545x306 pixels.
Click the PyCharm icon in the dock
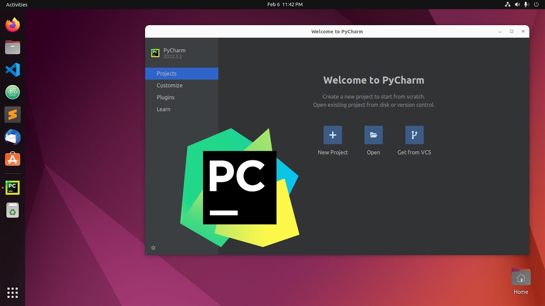pyautogui.click(x=13, y=187)
